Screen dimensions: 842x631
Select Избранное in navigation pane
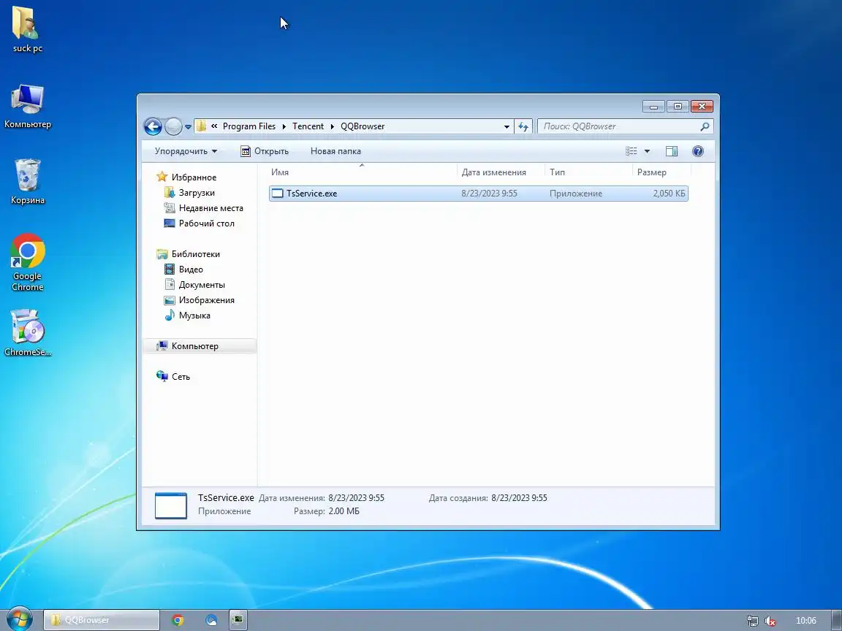tap(194, 177)
